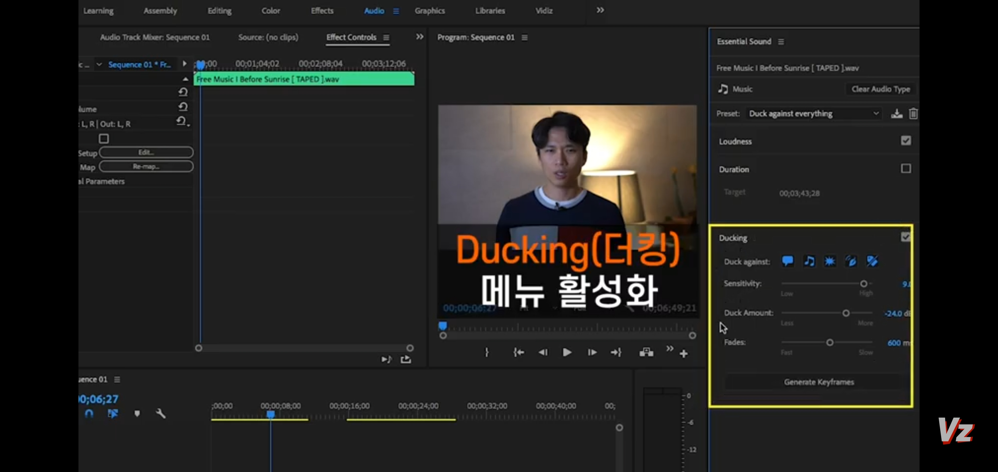
Task: Click the dialogue duck-against speech bubble icon
Action: (787, 261)
